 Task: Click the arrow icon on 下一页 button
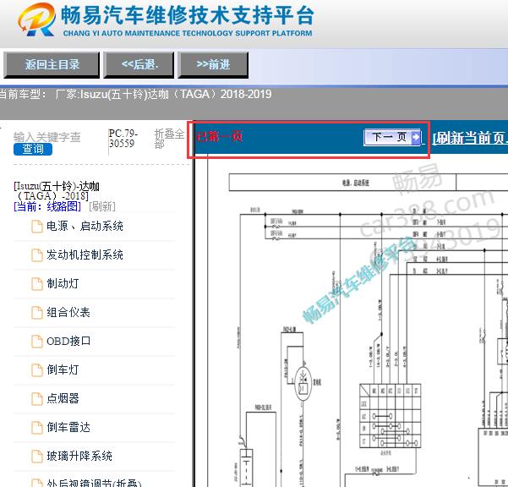(x=415, y=137)
